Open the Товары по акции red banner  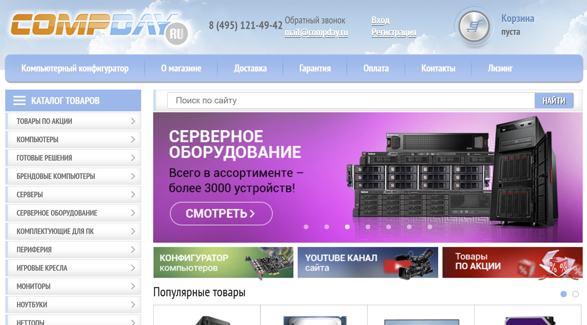[x=512, y=263]
